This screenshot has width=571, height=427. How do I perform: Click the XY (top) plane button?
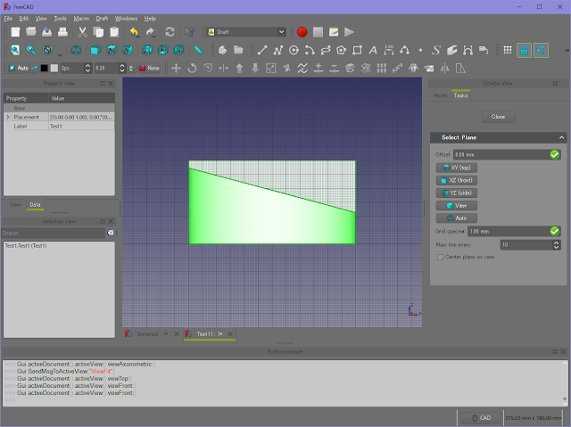point(456,167)
